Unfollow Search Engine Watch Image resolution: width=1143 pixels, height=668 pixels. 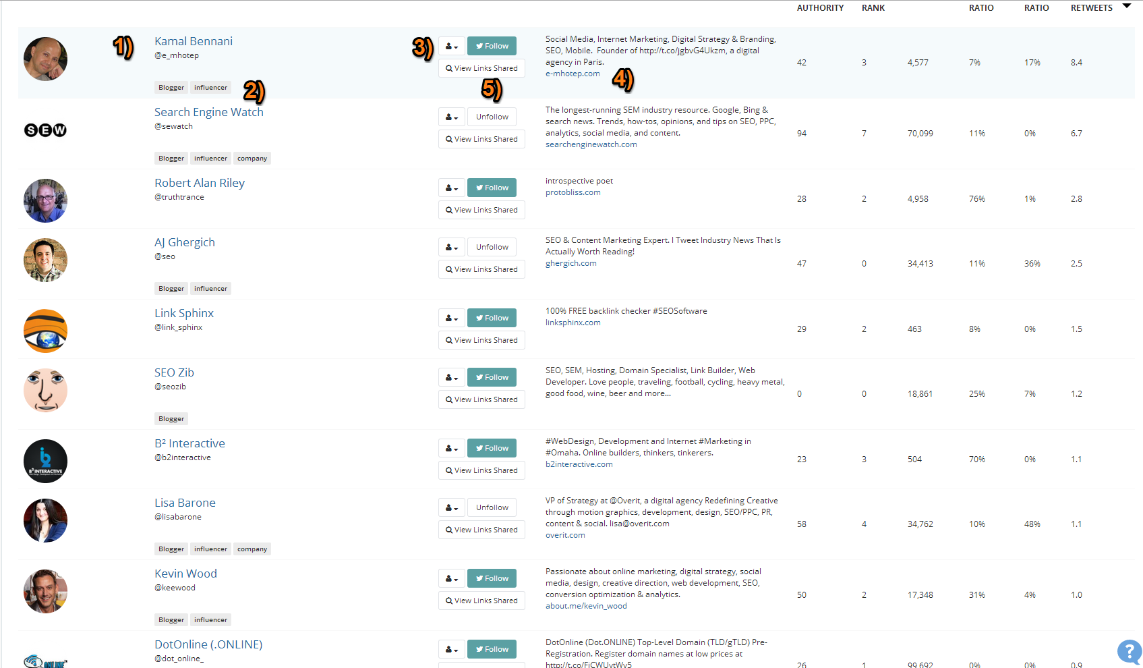pyautogui.click(x=492, y=117)
